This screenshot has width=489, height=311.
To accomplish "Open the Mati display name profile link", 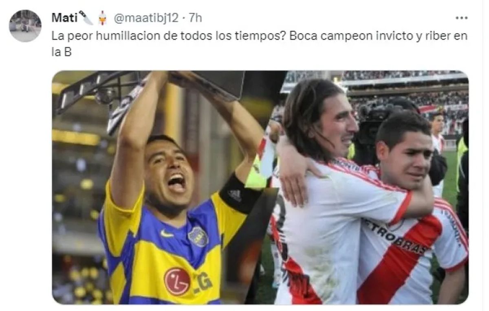I will coord(62,18).
